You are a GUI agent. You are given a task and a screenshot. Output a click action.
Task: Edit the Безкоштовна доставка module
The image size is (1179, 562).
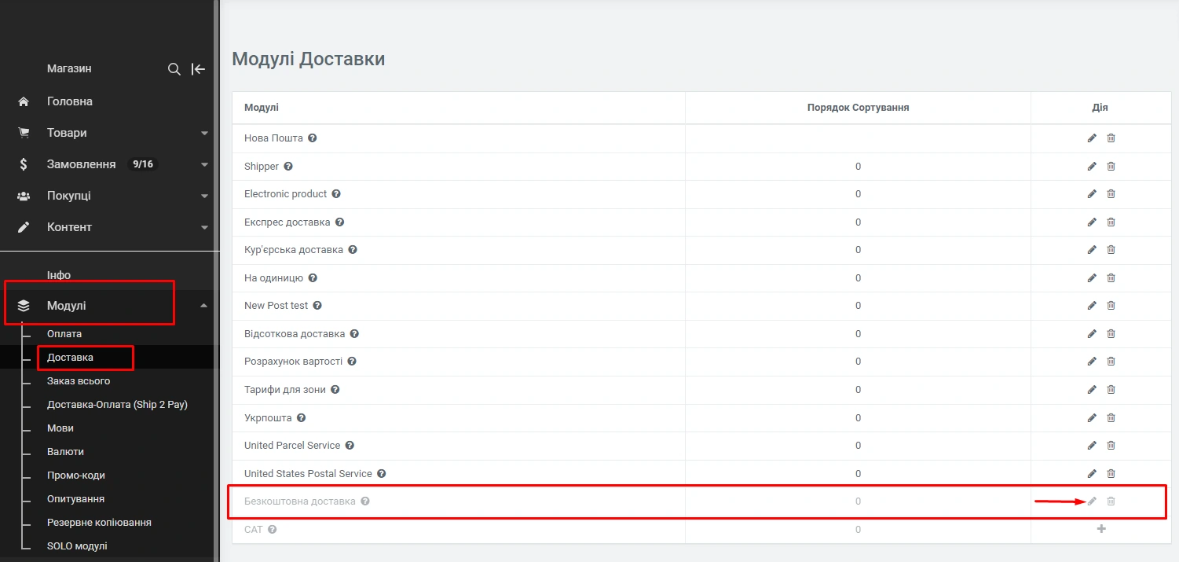1092,501
